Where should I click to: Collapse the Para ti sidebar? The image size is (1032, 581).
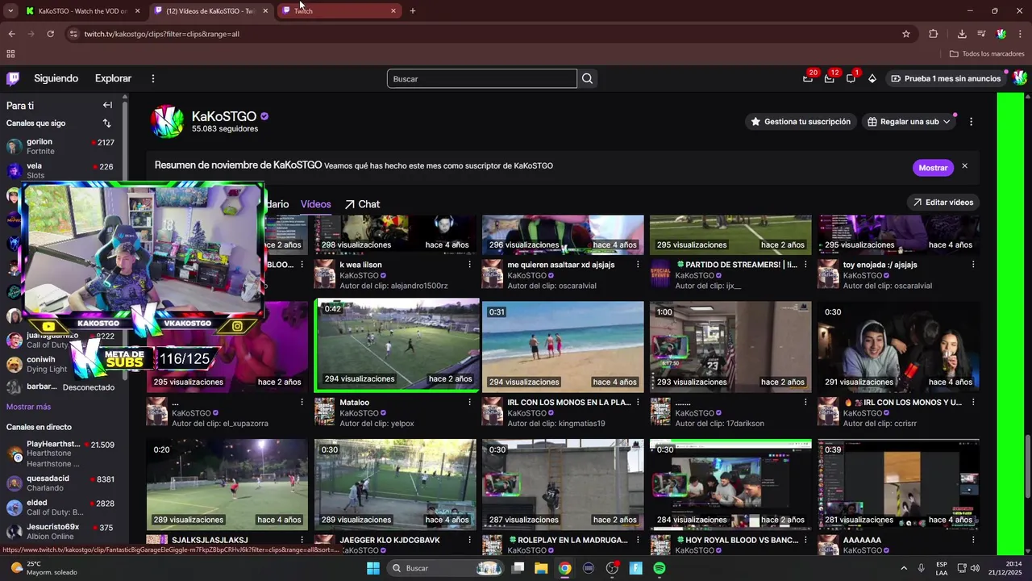(x=107, y=105)
